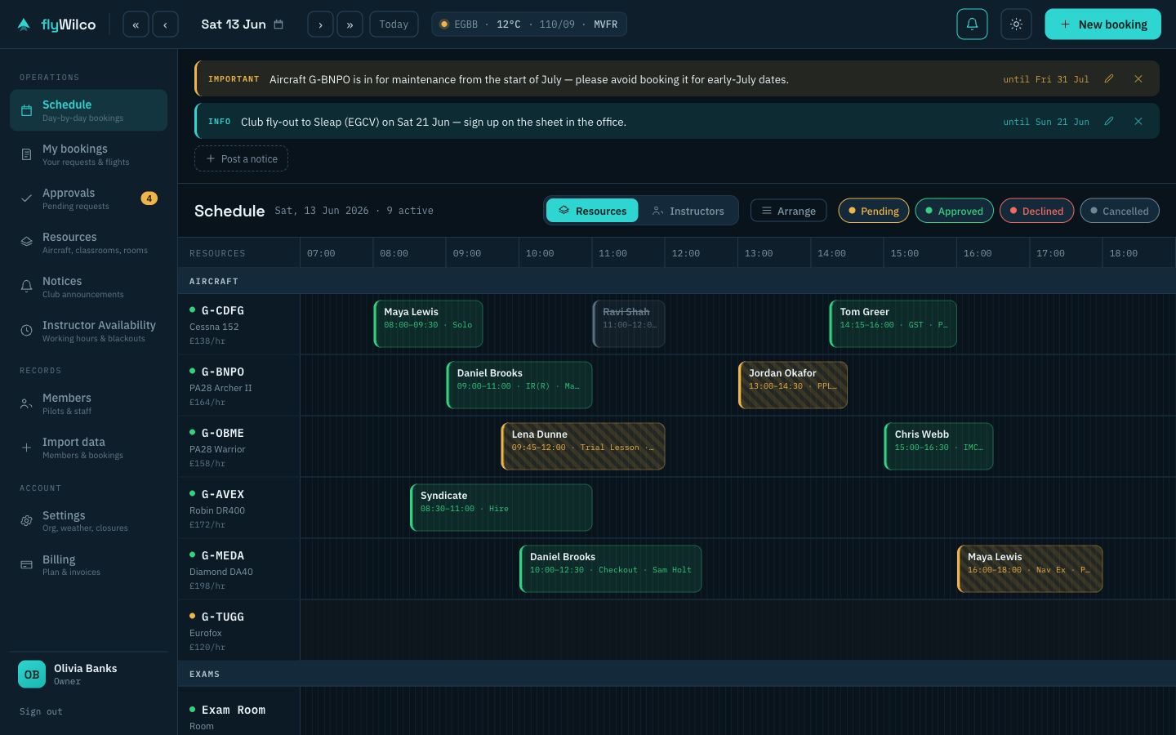Toggle the Declined status filter

pos(1036,211)
